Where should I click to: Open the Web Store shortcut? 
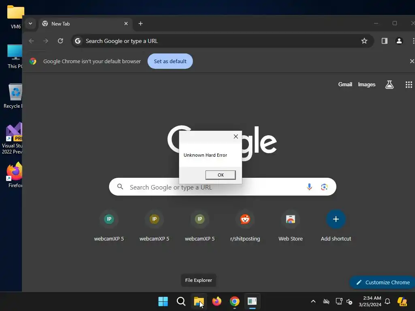(x=290, y=225)
